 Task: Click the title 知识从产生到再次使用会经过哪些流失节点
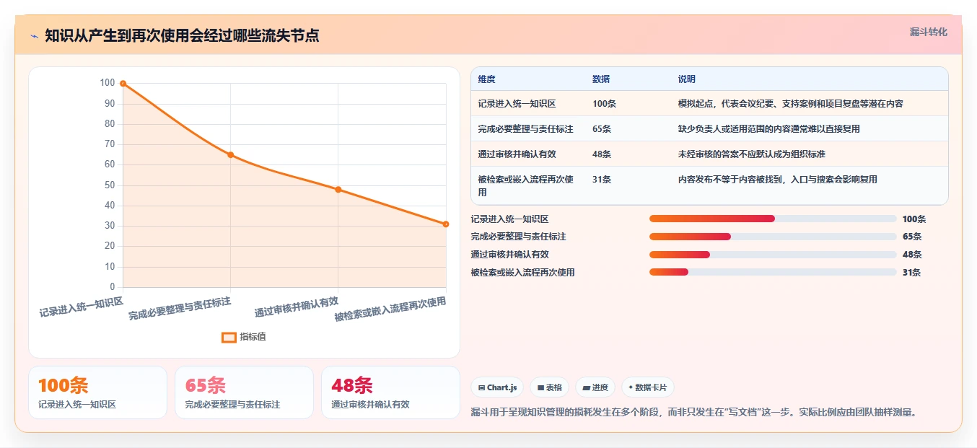(182, 35)
